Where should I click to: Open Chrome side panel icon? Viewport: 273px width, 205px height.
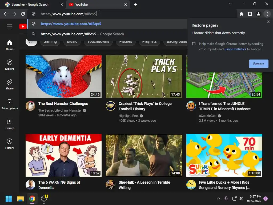pos(250,14)
